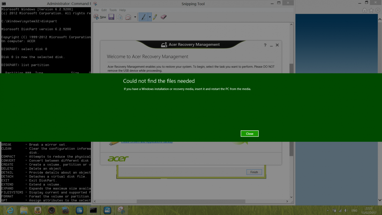Click the FILESYSTEMS command line in Command Prompt
The width and height of the screenshot is (382, 215).
point(46,192)
